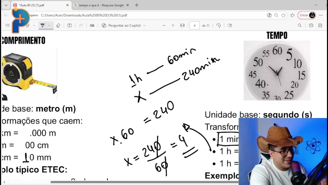This screenshot has width=328, height=185.
Task: Click the TEMPO heading
Action: click(x=277, y=35)
